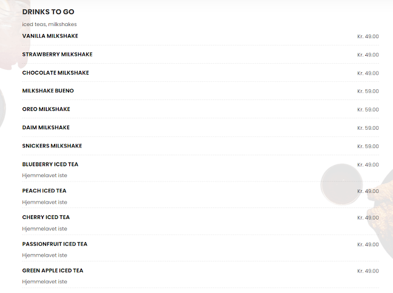Click the "iced teas, milkshakes" category subtitle
Screen dimensions: 393x293
coord(50,24)
